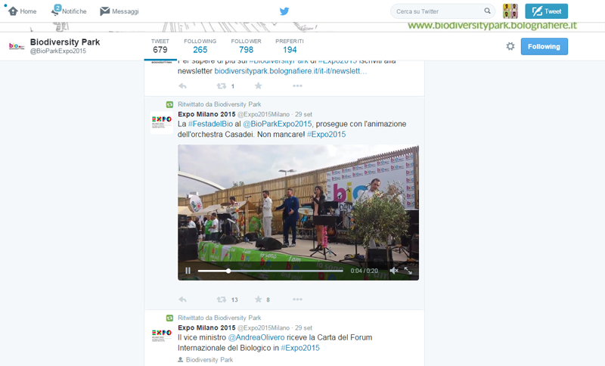Open @BioParkExpo2015 mention in tweet text

277,124
